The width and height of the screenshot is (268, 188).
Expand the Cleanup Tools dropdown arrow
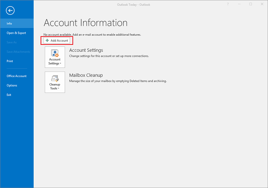coord(59,89)
